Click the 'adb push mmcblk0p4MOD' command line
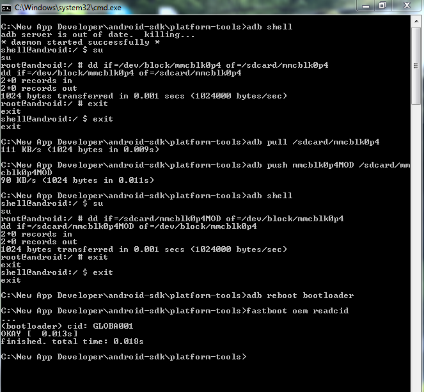The height and width of the screenshot is (392, 424). (x=205, y=165)
